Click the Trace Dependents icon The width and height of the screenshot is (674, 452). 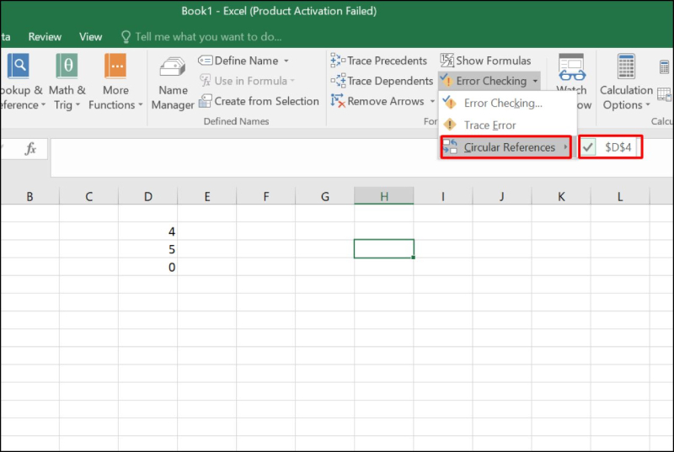pyautogui.click(x=338, y=81)
